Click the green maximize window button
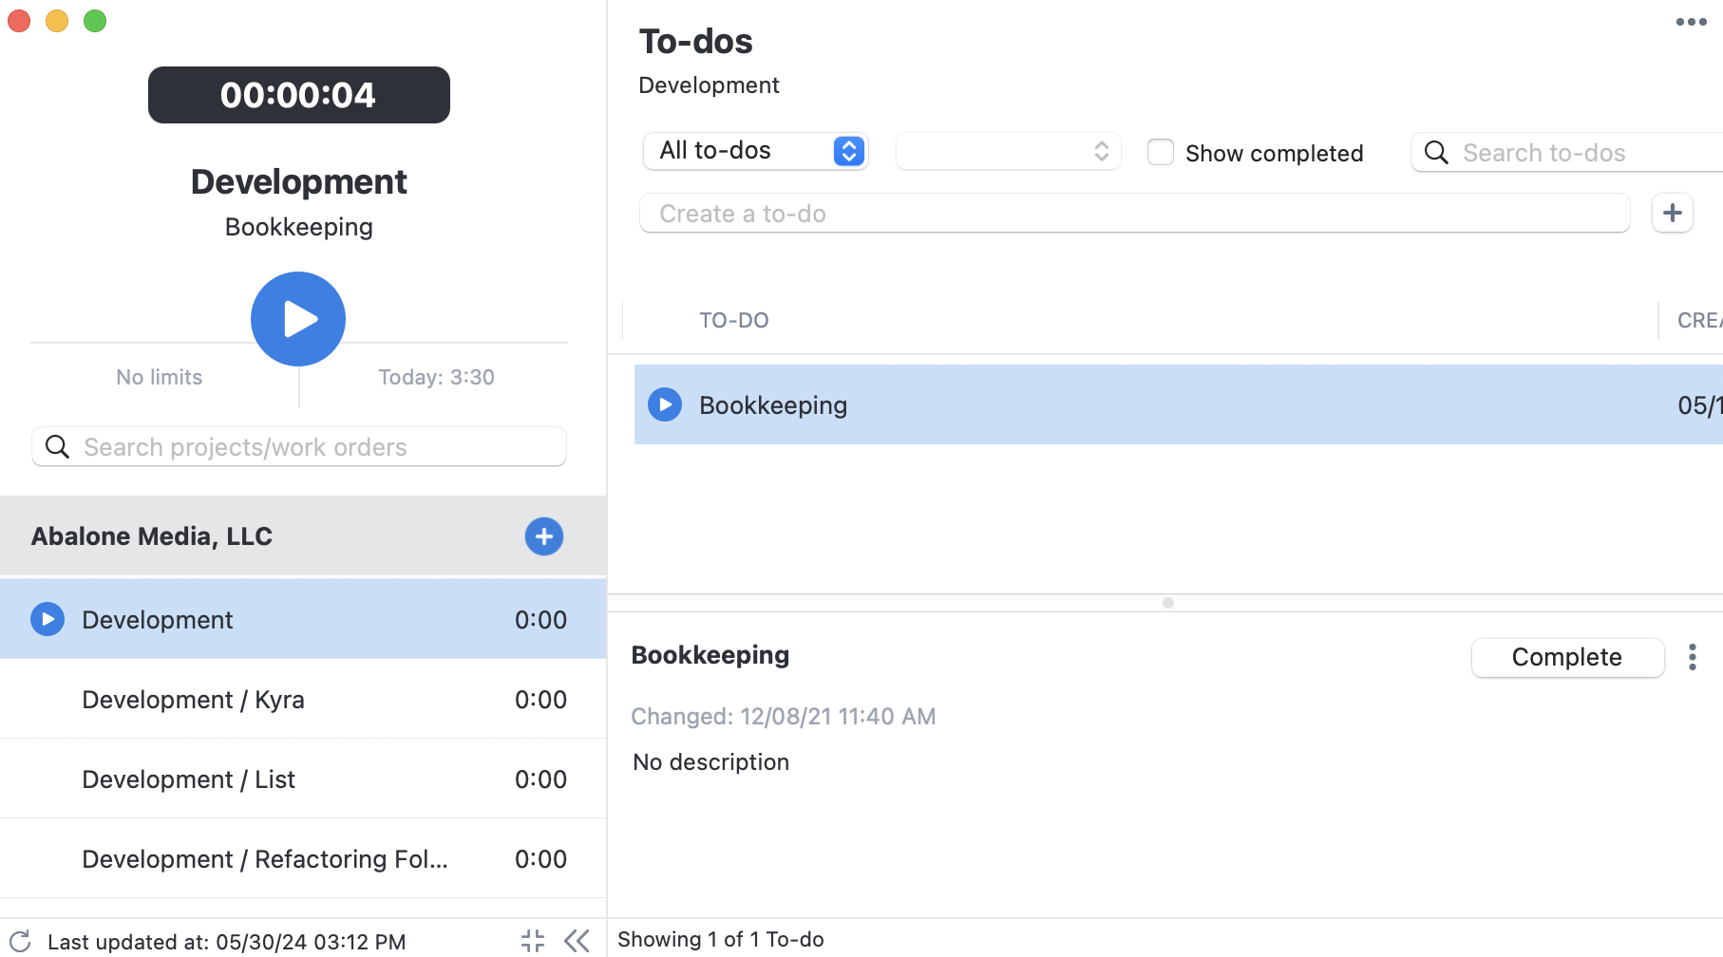 95,21
